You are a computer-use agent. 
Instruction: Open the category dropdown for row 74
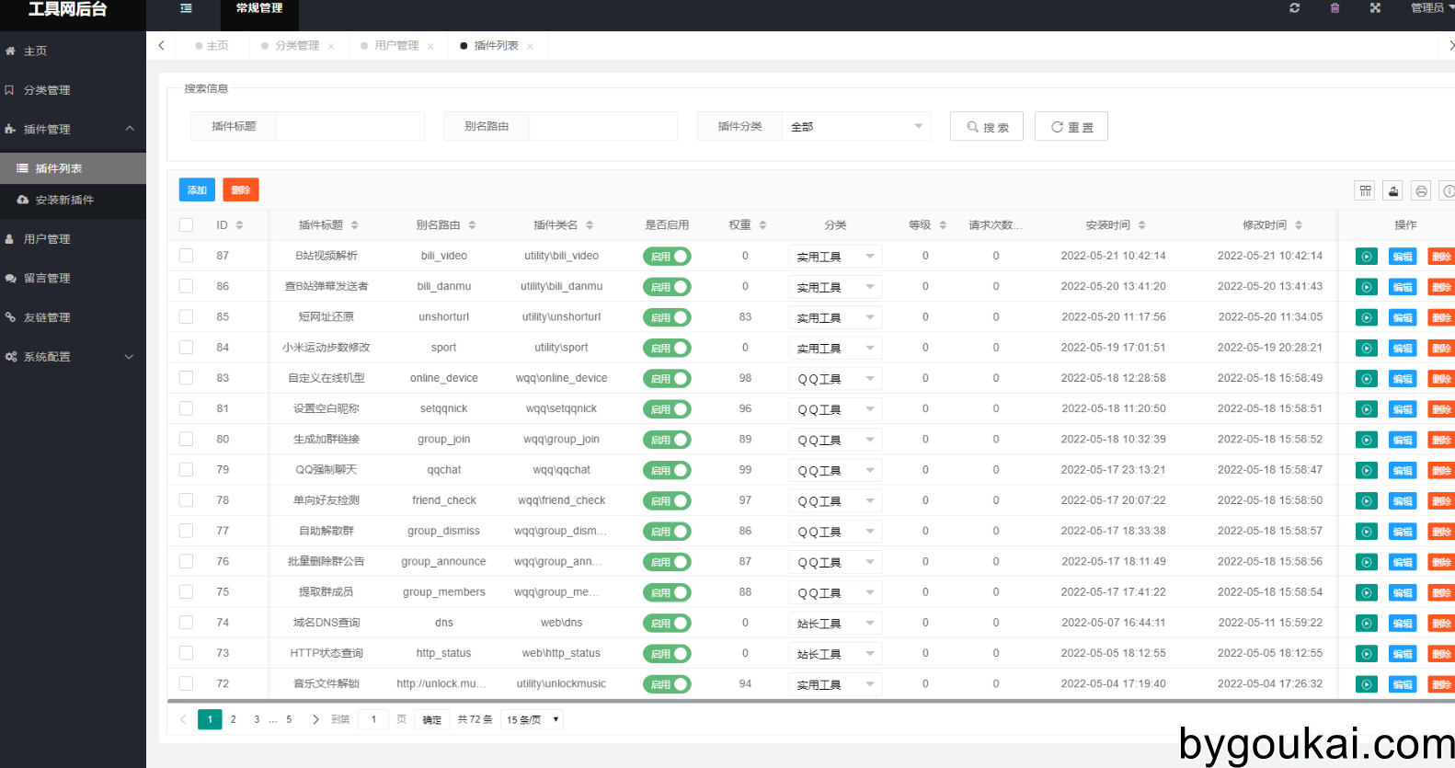(835, 624)
